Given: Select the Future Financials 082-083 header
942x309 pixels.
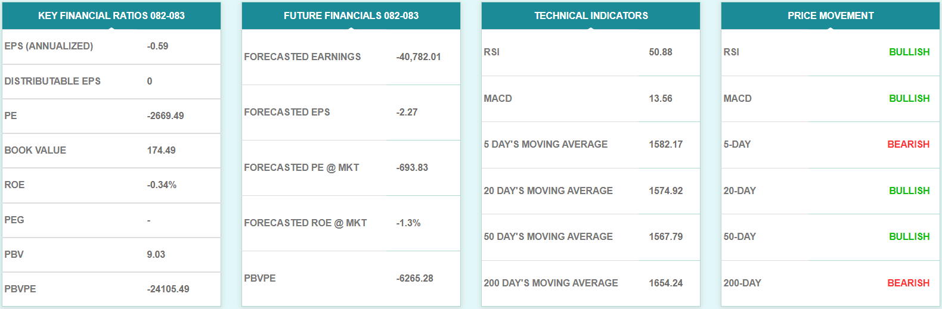Looking at the screenshot, I should tap(351, 16).
